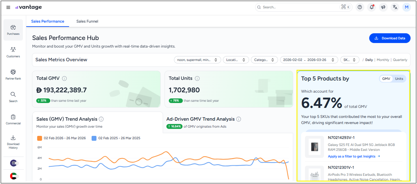This screenshot has width=417, height=184.
Task: Open the notifications bell
Action: [x=372, y=7]
